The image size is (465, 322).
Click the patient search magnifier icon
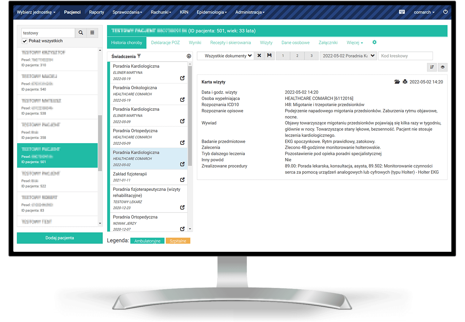pos(80,32)
